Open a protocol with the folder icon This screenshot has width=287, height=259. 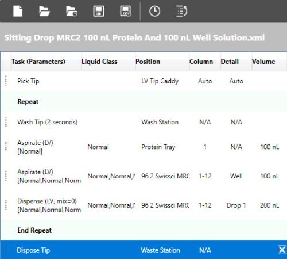point(44,11)
